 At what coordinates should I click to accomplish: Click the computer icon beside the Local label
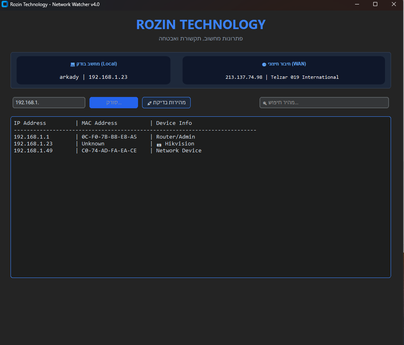pyautogui.click(x=72, y=64)
